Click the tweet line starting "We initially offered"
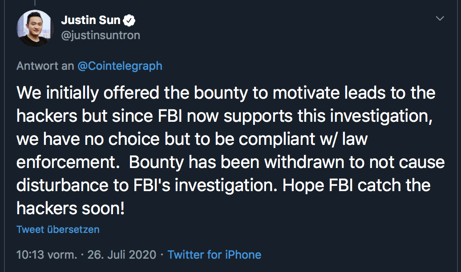The image size is (461, 272). 226,92
